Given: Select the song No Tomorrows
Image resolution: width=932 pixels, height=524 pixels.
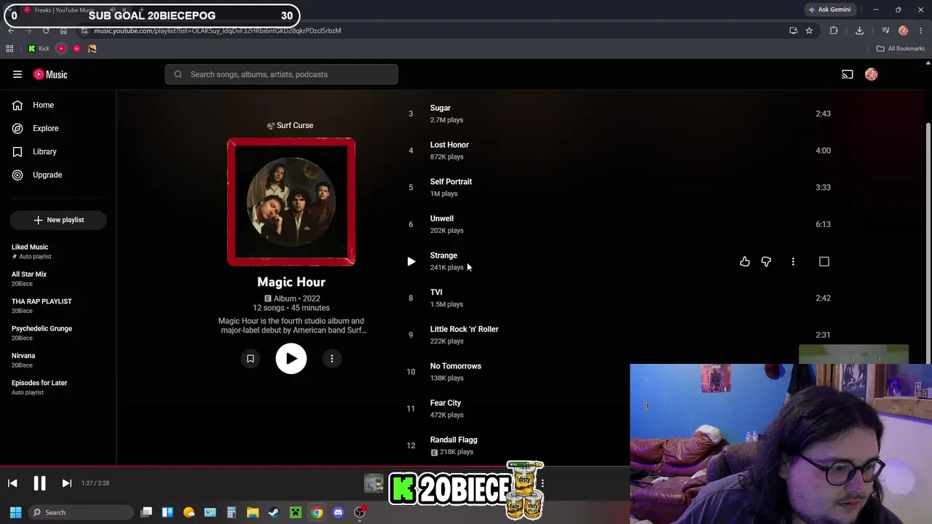Looking at the screenshot, I should point(456,366).
